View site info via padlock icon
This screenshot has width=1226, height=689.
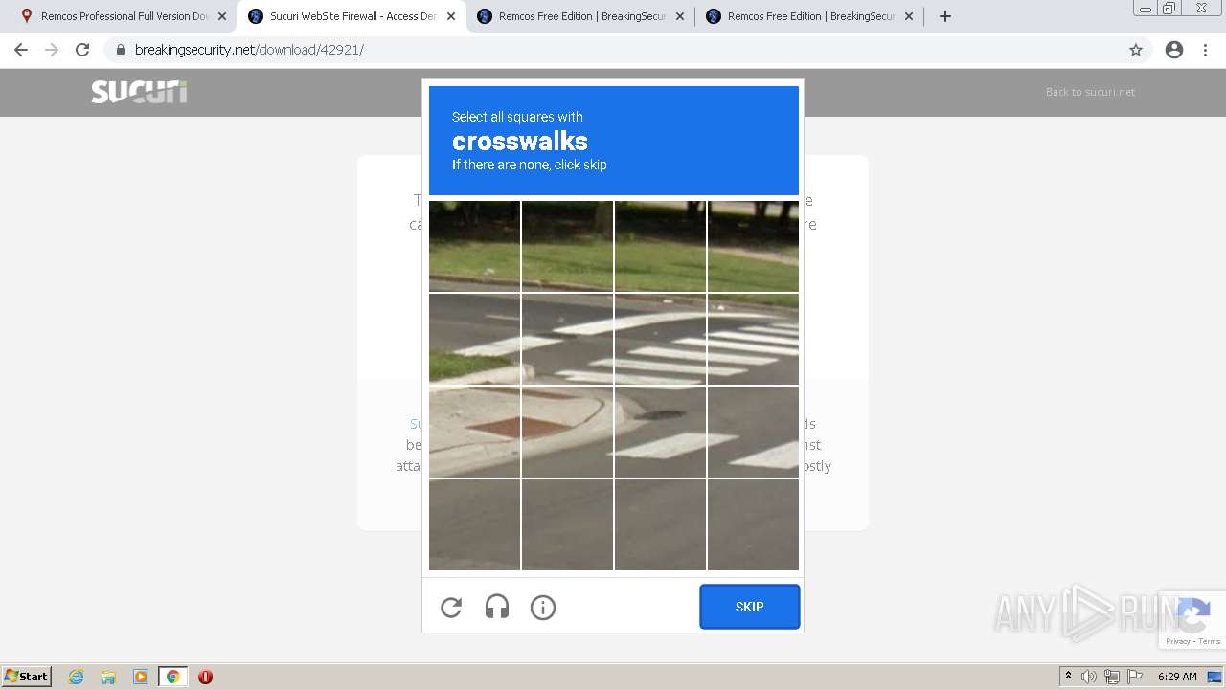tap(121, 50)
